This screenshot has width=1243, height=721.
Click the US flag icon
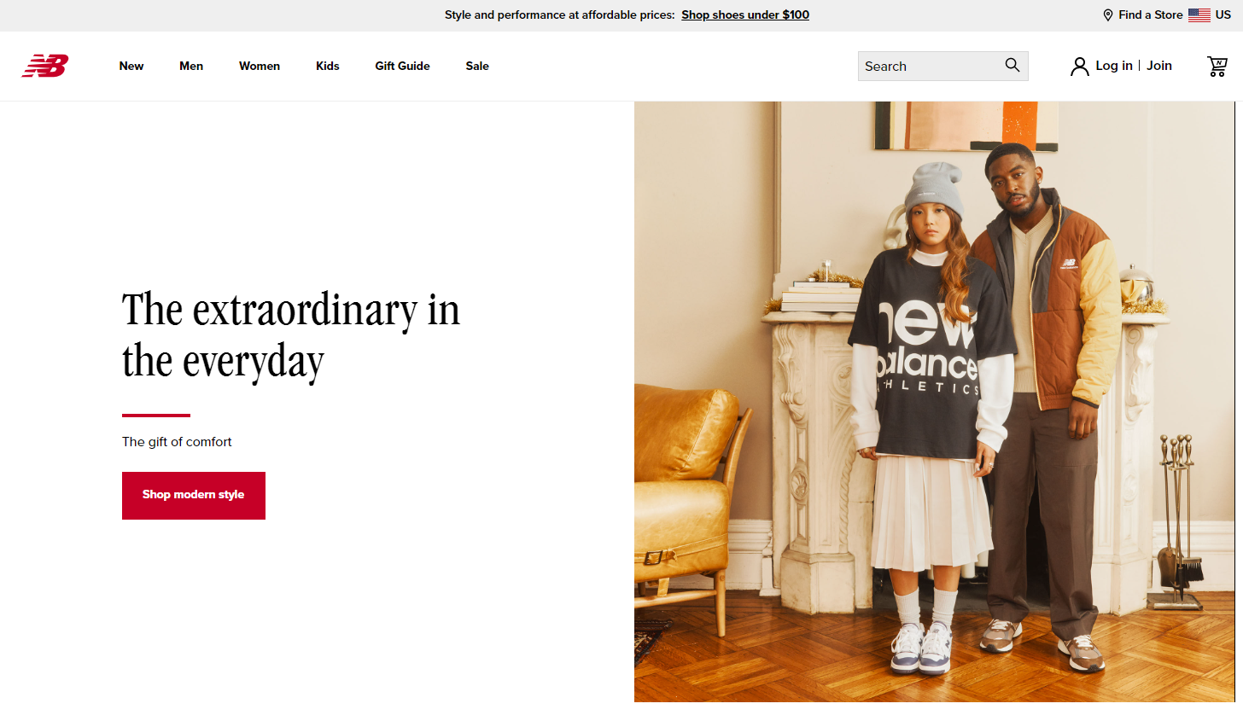click(1199, 15)
